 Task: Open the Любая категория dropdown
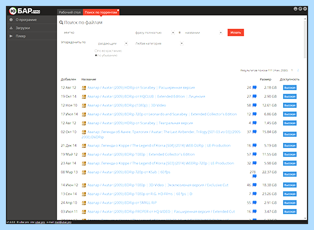click(159, 43)
